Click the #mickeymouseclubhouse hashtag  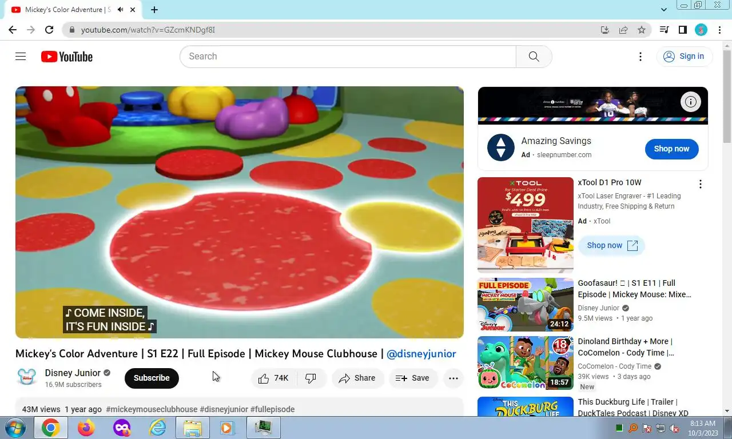tap(152, 409)
